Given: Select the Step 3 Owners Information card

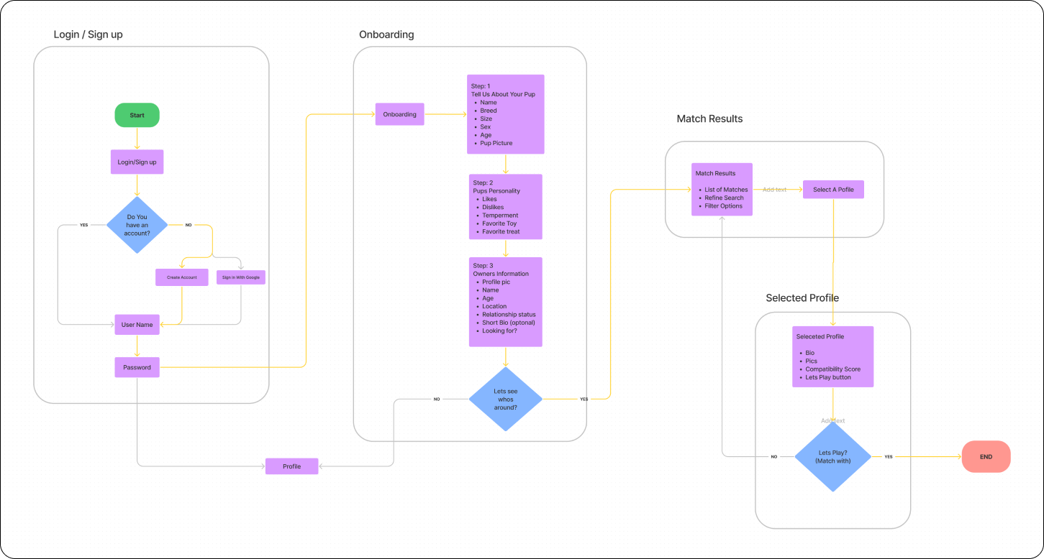Looking at the screenshot, I should click(x=505, y=302).
